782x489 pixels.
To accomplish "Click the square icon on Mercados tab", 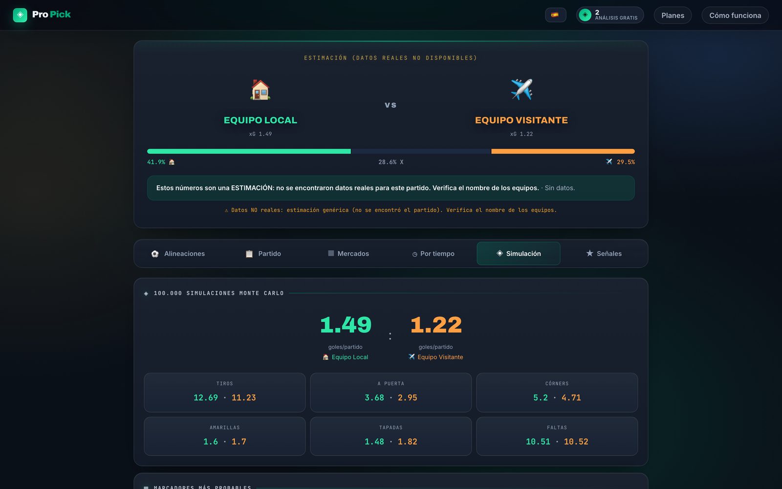I will 331,253.
